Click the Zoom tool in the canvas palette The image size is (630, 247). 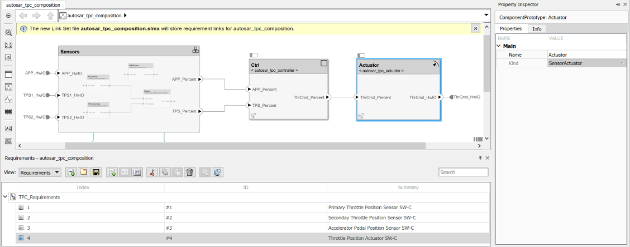coord(8,32)
